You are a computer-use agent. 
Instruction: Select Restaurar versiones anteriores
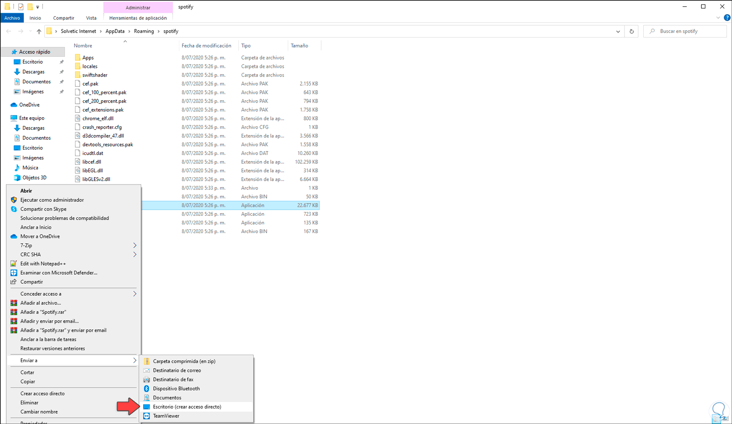pos(53,349)
